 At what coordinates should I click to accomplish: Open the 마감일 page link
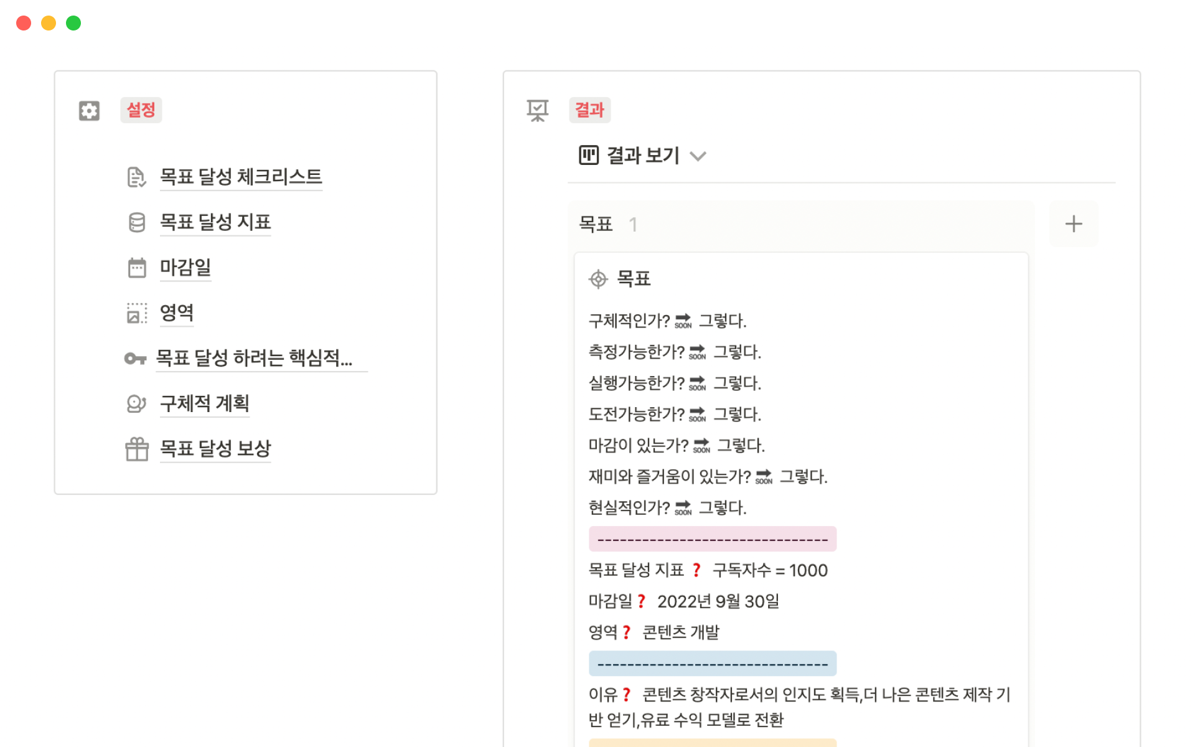tap(185, 268)
